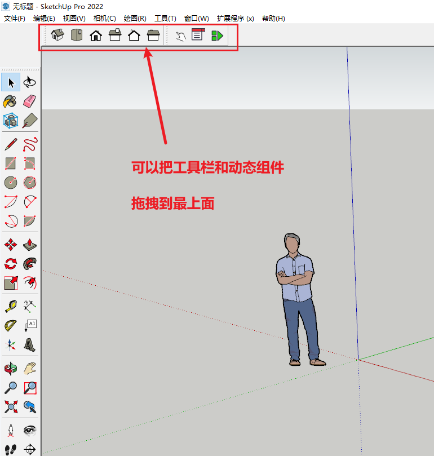This screenshot has width=434, height=456.
Task: Open the 相机(C) menu
Action: pyautogui.click(x=104, y=19)
